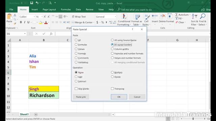Click the Insert Function fx icon
Image resolution: width=216 pixels, height=121 pixels.
tap(51, 34)
